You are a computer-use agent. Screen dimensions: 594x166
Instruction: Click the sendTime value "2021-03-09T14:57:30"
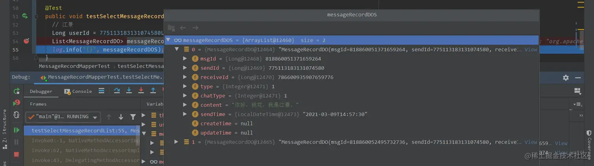click(x=335, y=114)
